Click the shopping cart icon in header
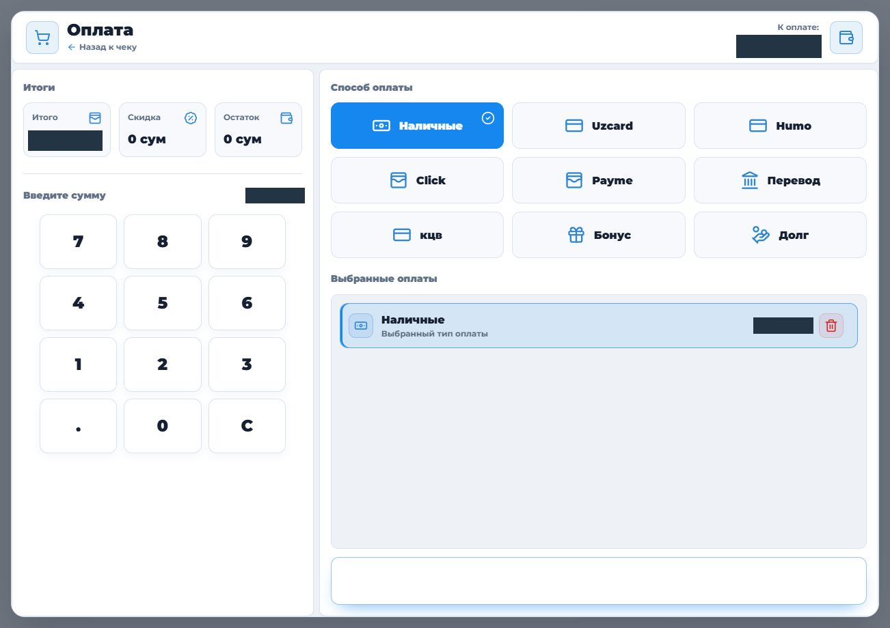 [x=42, y=38]
